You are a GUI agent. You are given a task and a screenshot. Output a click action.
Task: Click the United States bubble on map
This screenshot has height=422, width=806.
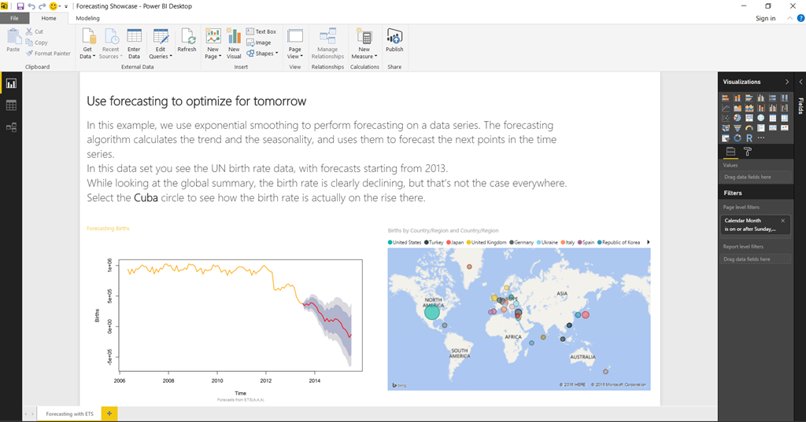click(x=432, y=311)
